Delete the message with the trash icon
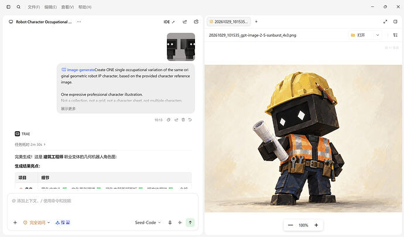 click(x=183, y=120)
